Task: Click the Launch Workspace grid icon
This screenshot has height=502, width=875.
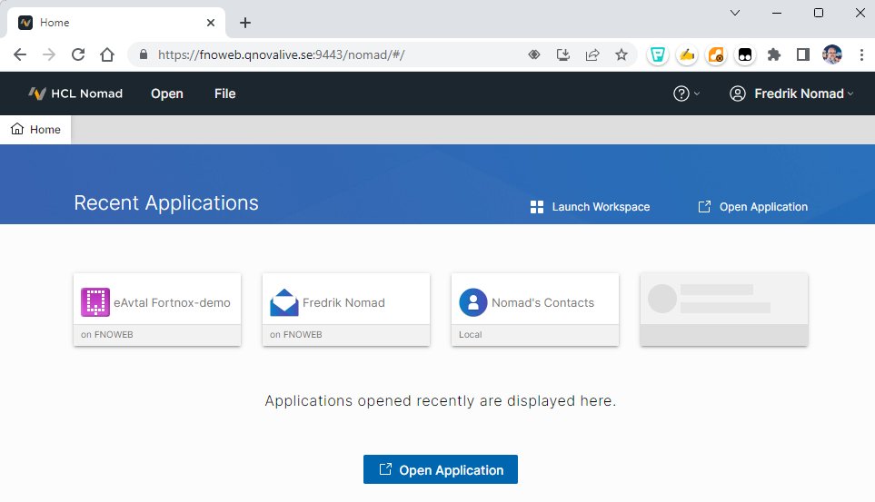Action: [537, 207]
